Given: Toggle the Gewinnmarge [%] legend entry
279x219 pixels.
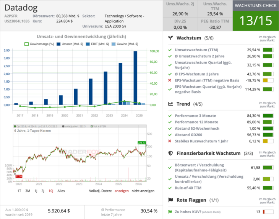Looking at the screenshot, I should tap(39, 44).
